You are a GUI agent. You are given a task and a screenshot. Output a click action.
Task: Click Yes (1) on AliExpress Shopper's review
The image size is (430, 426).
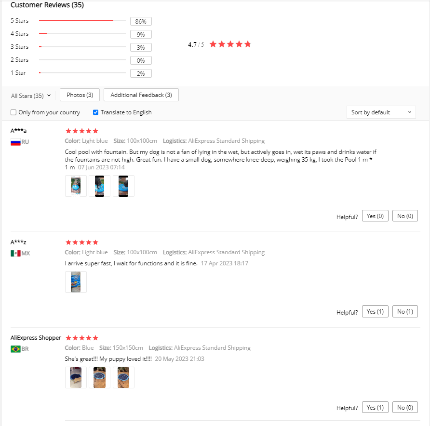[x=375, y=408]
